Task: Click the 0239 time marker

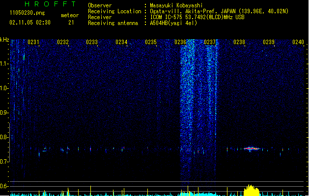Action: pyautogui.click(x=269, y=42)
